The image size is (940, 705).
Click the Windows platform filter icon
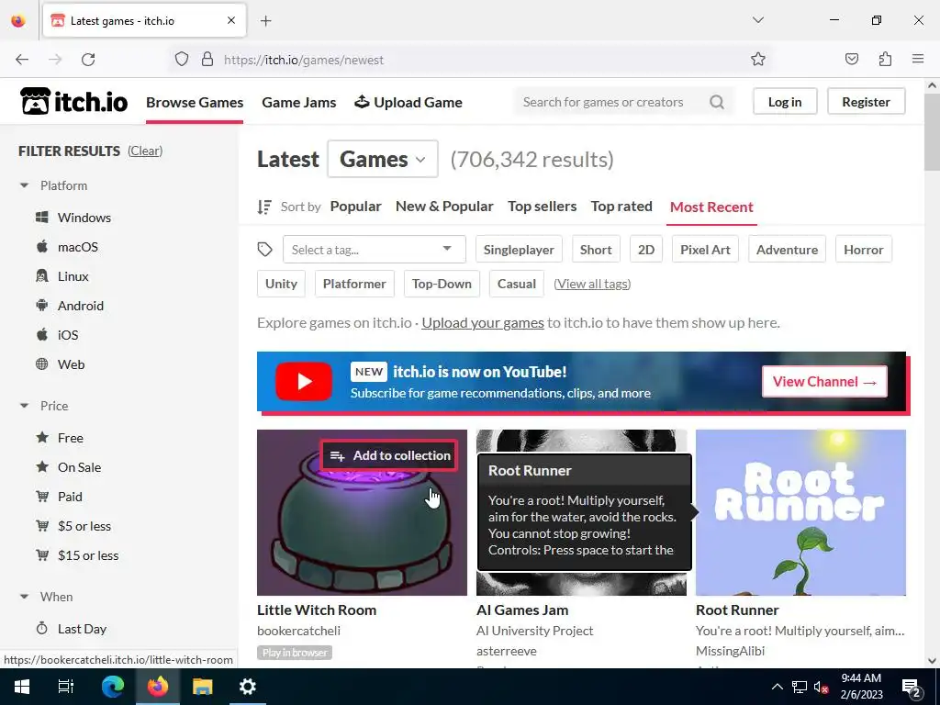coord(42,217)
